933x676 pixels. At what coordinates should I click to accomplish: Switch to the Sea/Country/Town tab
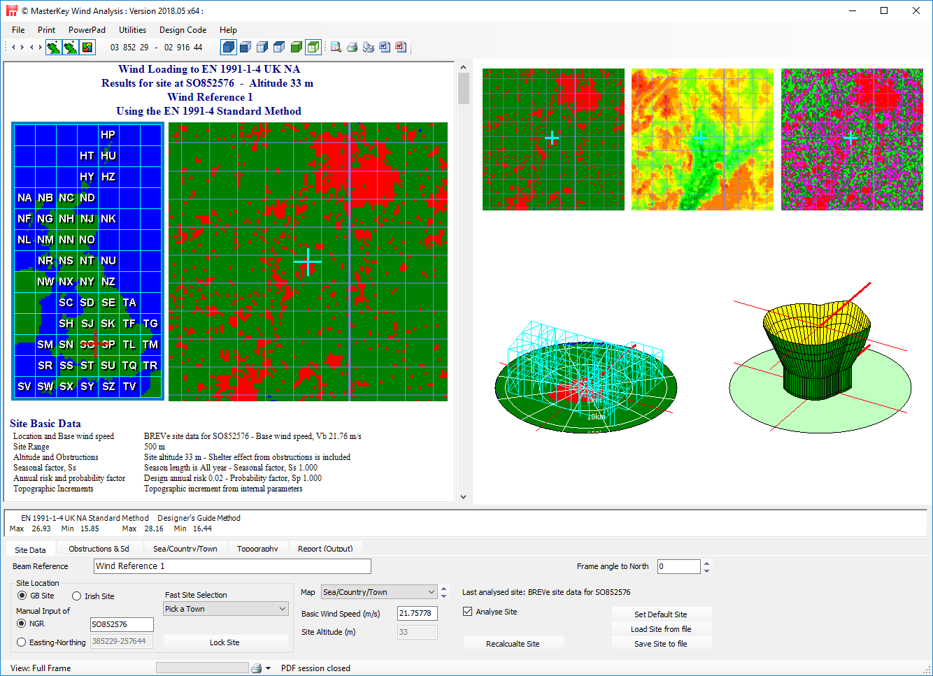(185, 549)
